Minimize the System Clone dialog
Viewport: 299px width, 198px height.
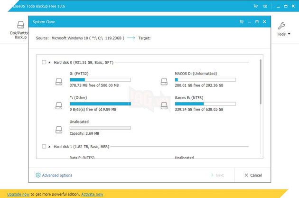coord(250,23)
